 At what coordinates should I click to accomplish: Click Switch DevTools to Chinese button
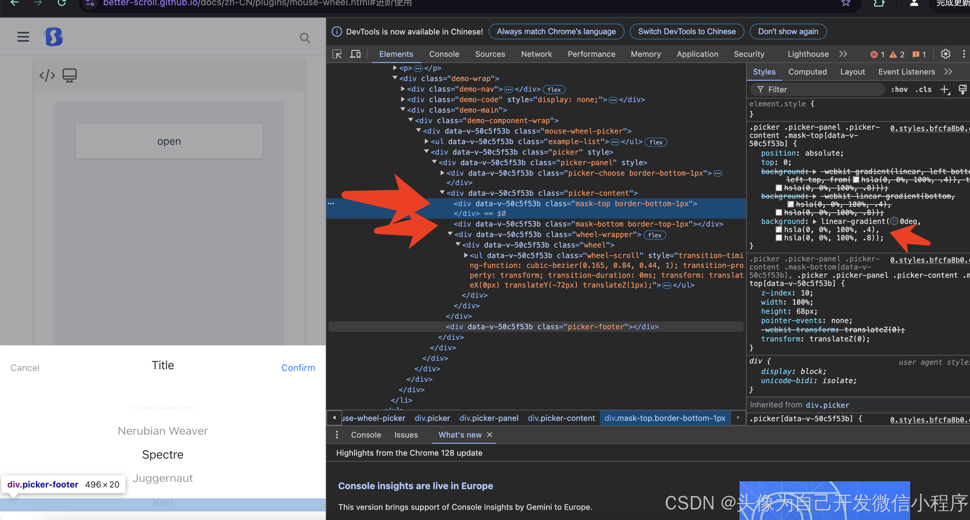click(x=687, y=32)
